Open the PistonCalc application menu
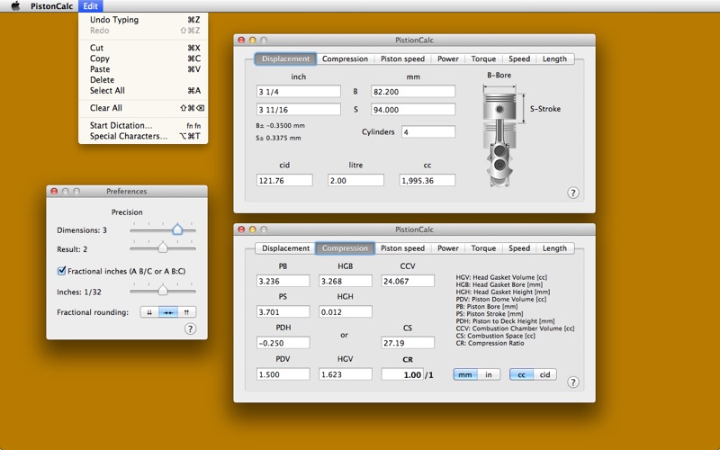720x450 pixels. click(x=51, y=6)
